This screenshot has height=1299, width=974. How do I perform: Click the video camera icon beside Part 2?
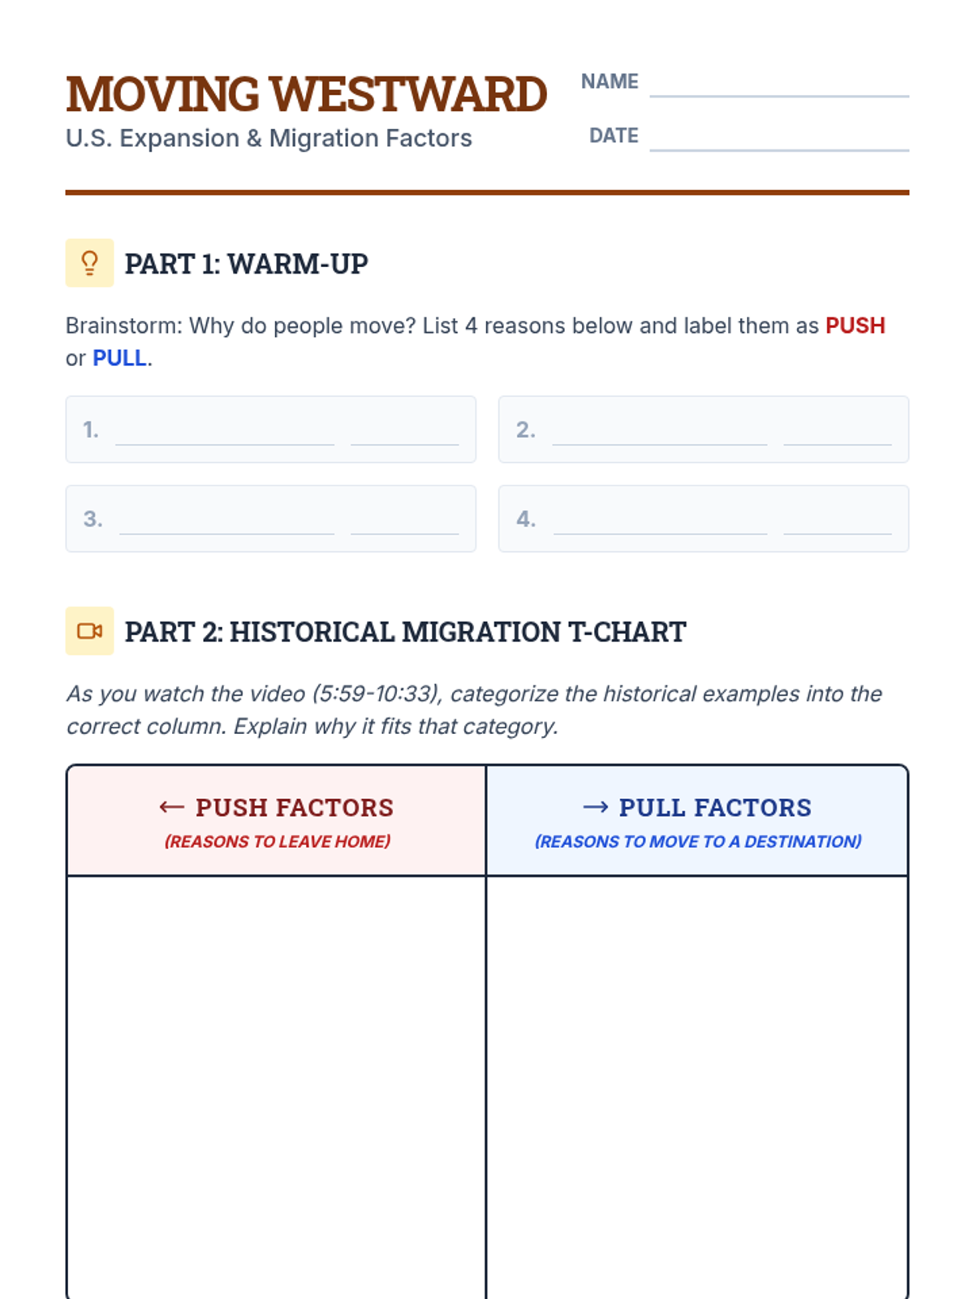(x=89, y=631)
